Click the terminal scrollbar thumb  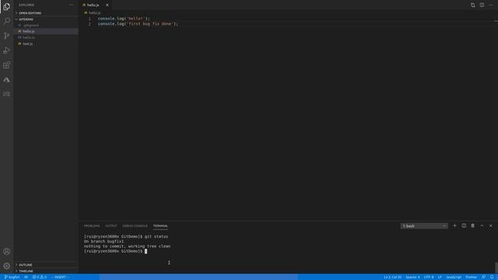coord(496,268)
